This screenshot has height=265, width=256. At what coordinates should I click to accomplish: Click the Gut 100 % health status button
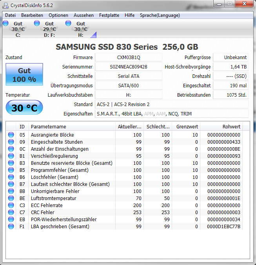(24, 74)
